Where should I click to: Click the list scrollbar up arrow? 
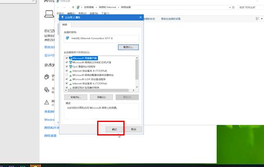tap(137, 58)
